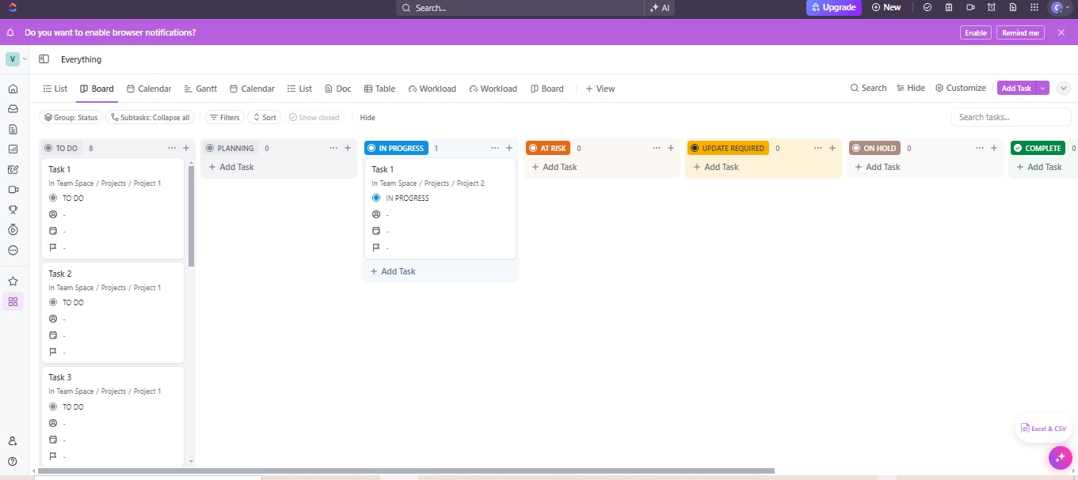Click the Hide toggle next to Customize
Image resolution: width=1078 pixels, height=480 pixels.
(911, 89)
